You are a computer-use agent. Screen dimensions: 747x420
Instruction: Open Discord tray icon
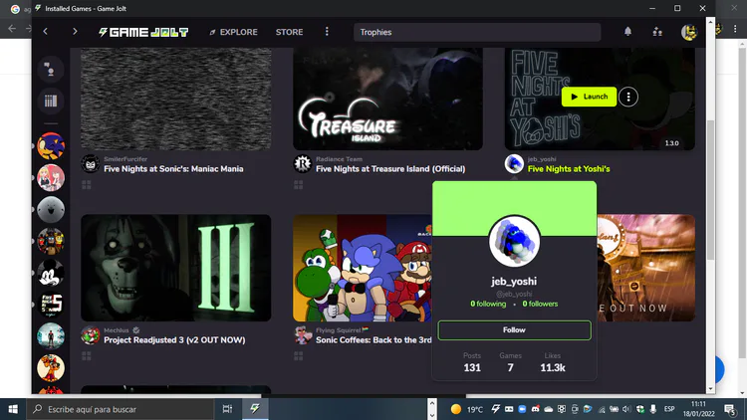coord(535,409)
